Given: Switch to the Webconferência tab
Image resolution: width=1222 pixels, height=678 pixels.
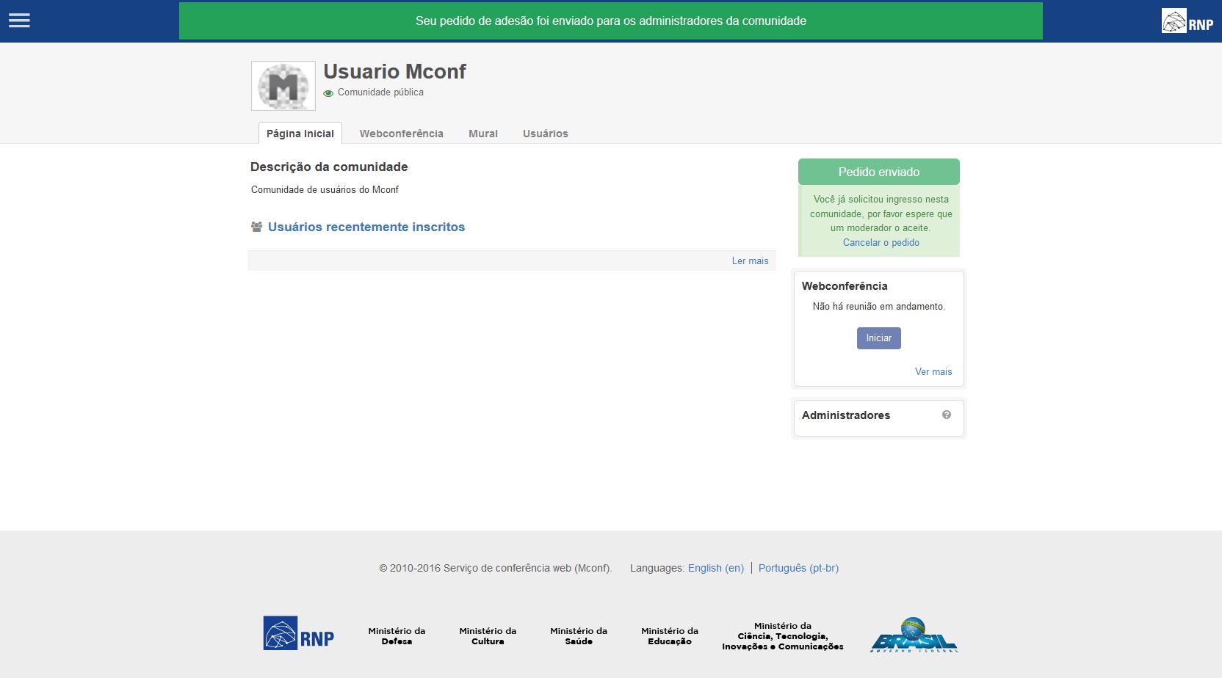Looking at the screenshot, I should tap(401, 134).
